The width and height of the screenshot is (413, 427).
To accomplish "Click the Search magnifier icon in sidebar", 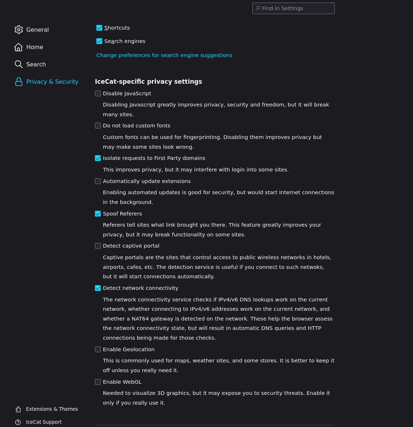I will pos(19,64).
